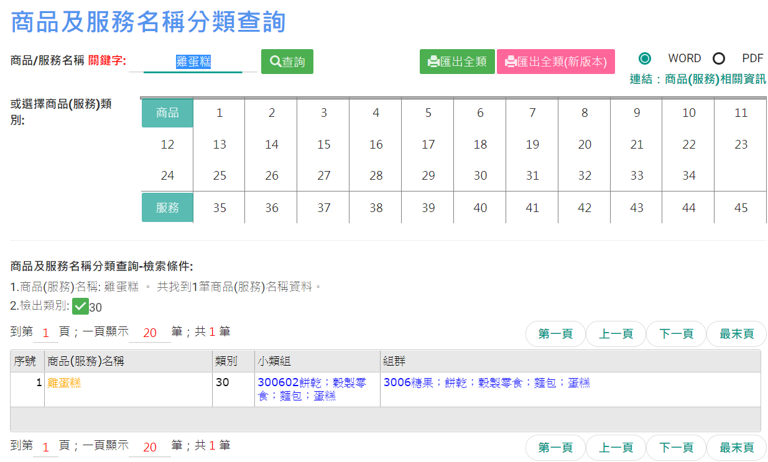Click the green 查詢 search button

click(x=287, y=62)
